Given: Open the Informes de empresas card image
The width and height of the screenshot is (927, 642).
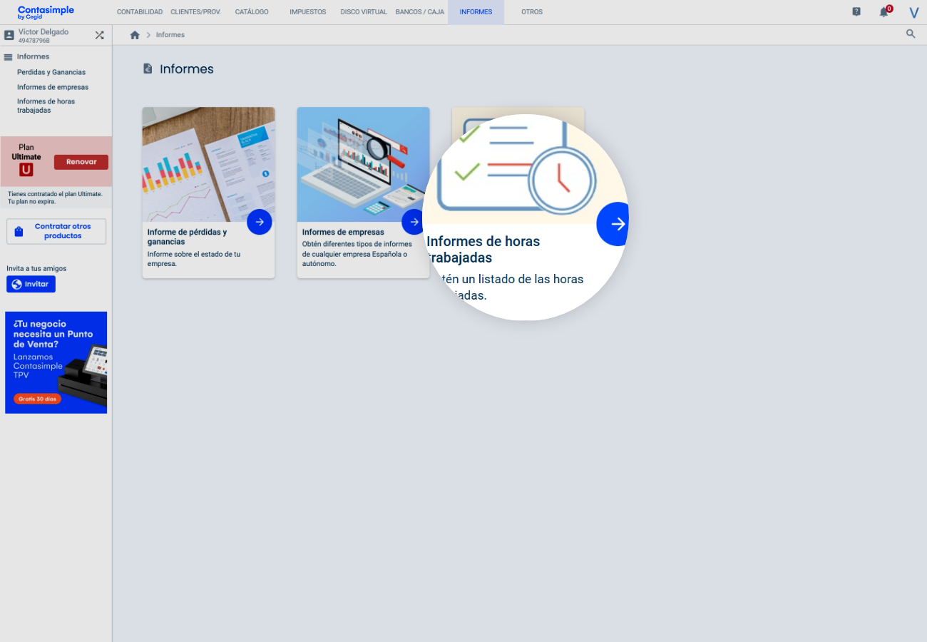Looking at the screenshot, I should tap(363, 164).
